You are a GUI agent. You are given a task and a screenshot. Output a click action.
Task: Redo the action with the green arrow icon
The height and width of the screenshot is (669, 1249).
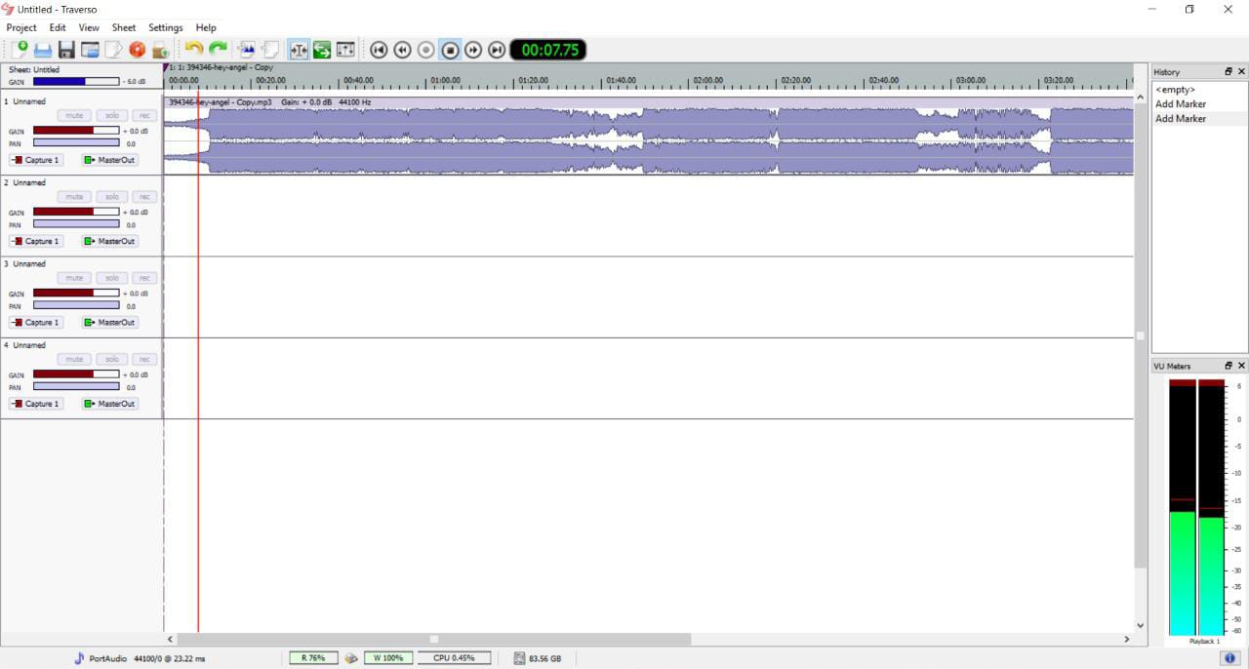tap(218, 49)
